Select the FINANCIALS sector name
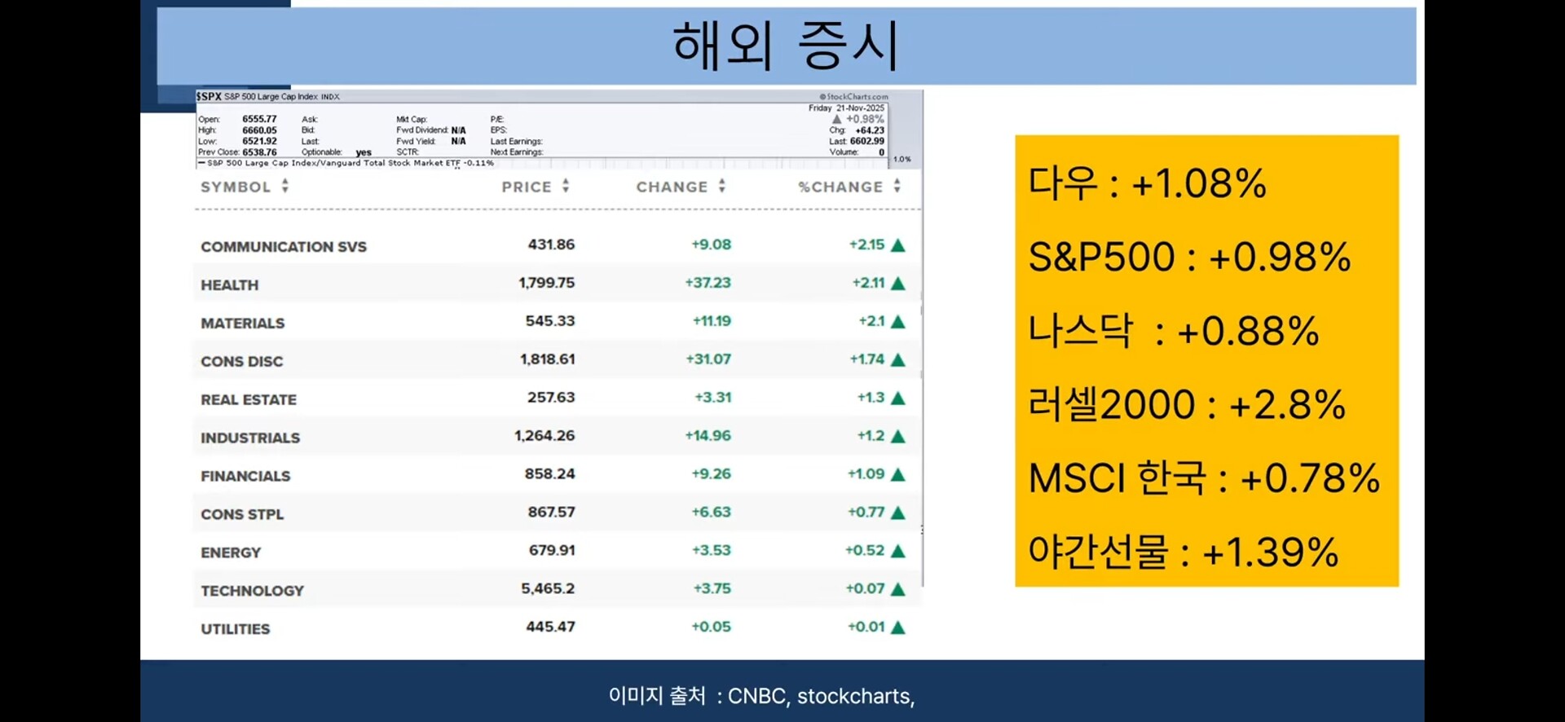This screenshot has width=1565, height=722. point(245,476)
